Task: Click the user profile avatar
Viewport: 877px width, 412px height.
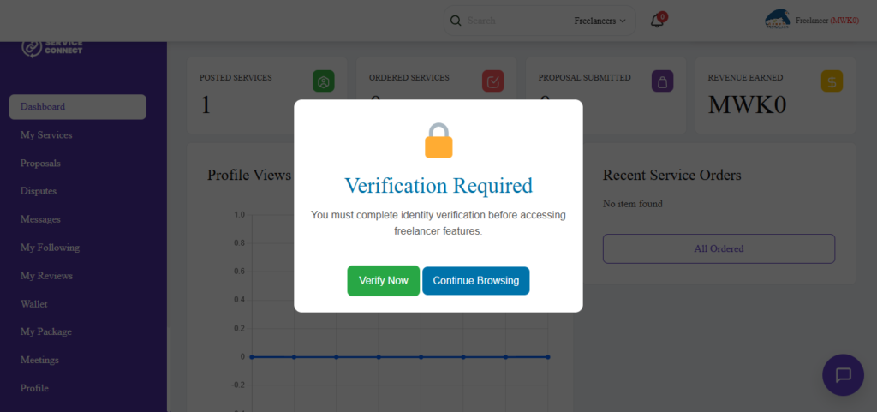Action: pos(778,20)
